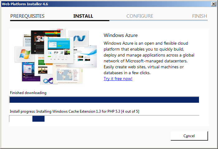Select the INSTALL step heading
218x149 pixels.
(x=83, y=16)
